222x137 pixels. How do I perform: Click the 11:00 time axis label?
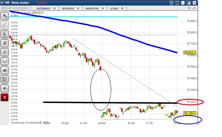[149, 123]
